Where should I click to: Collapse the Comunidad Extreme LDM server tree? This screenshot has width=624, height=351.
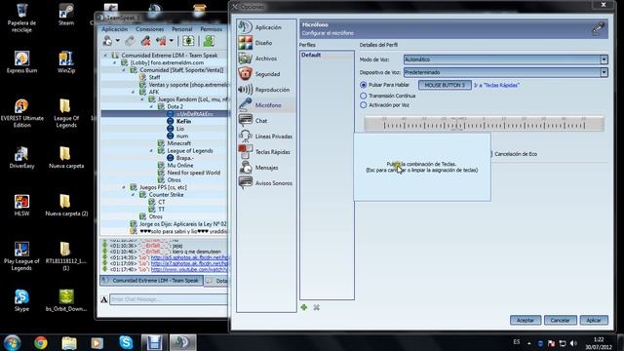click(x=105, y=56)
